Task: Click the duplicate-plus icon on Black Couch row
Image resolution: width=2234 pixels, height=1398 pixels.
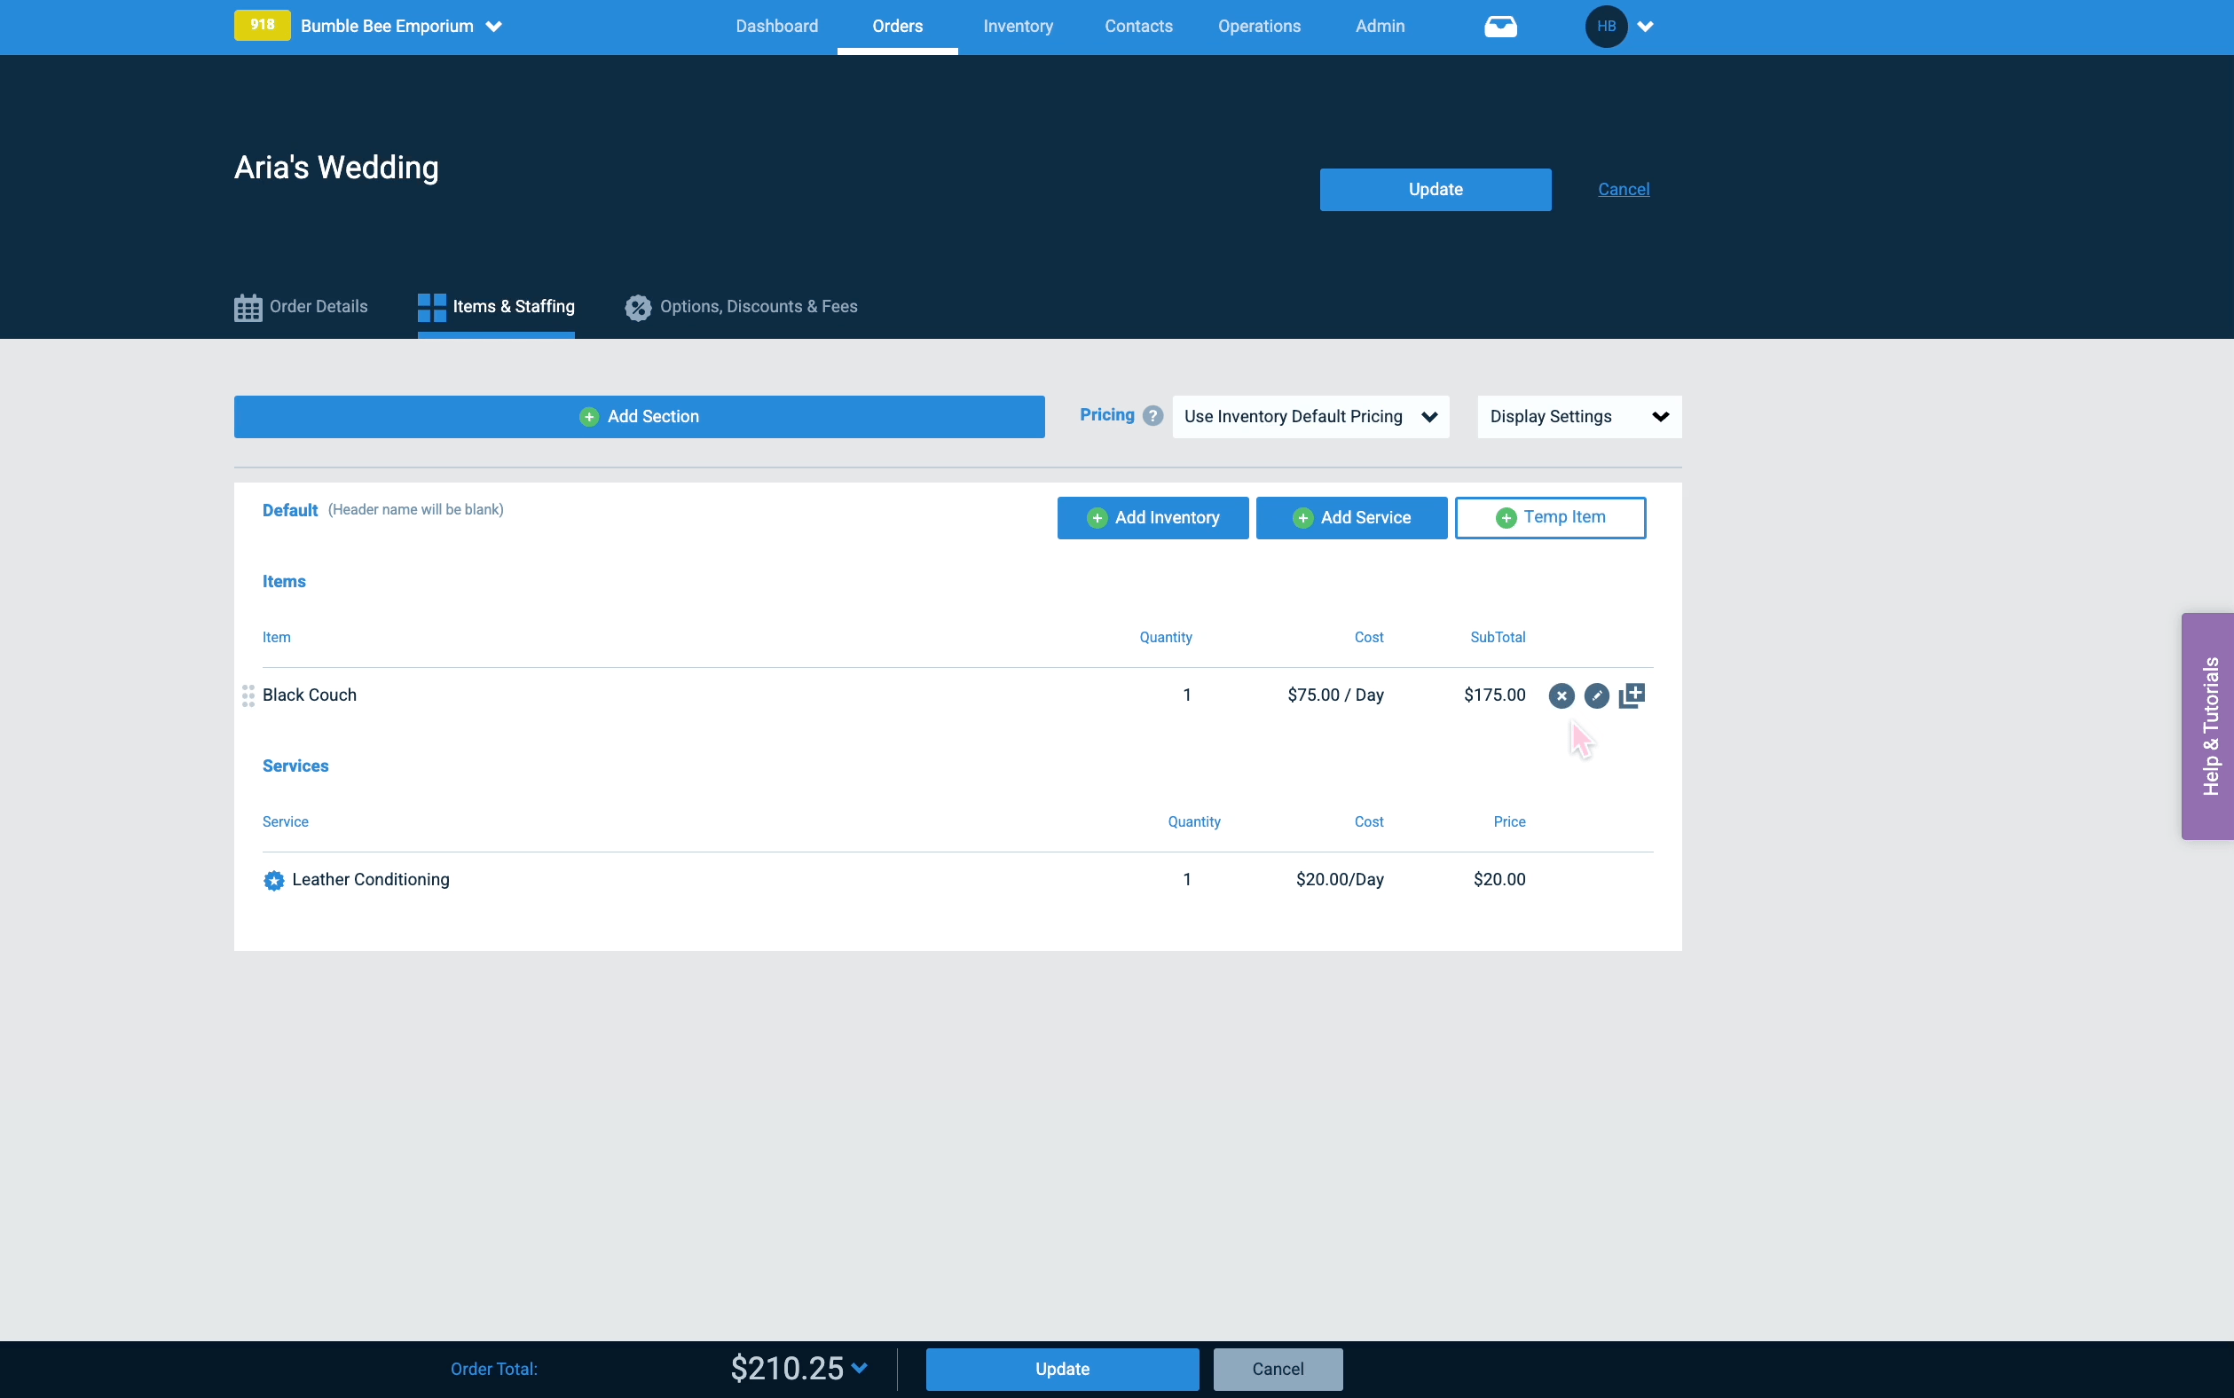Action: [1632, 695]
